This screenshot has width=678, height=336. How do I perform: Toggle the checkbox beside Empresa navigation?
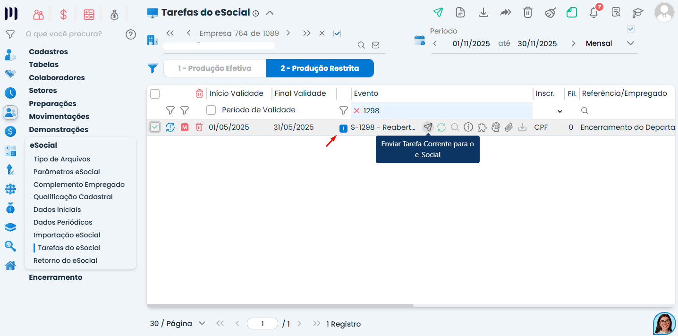click(337, 34)
